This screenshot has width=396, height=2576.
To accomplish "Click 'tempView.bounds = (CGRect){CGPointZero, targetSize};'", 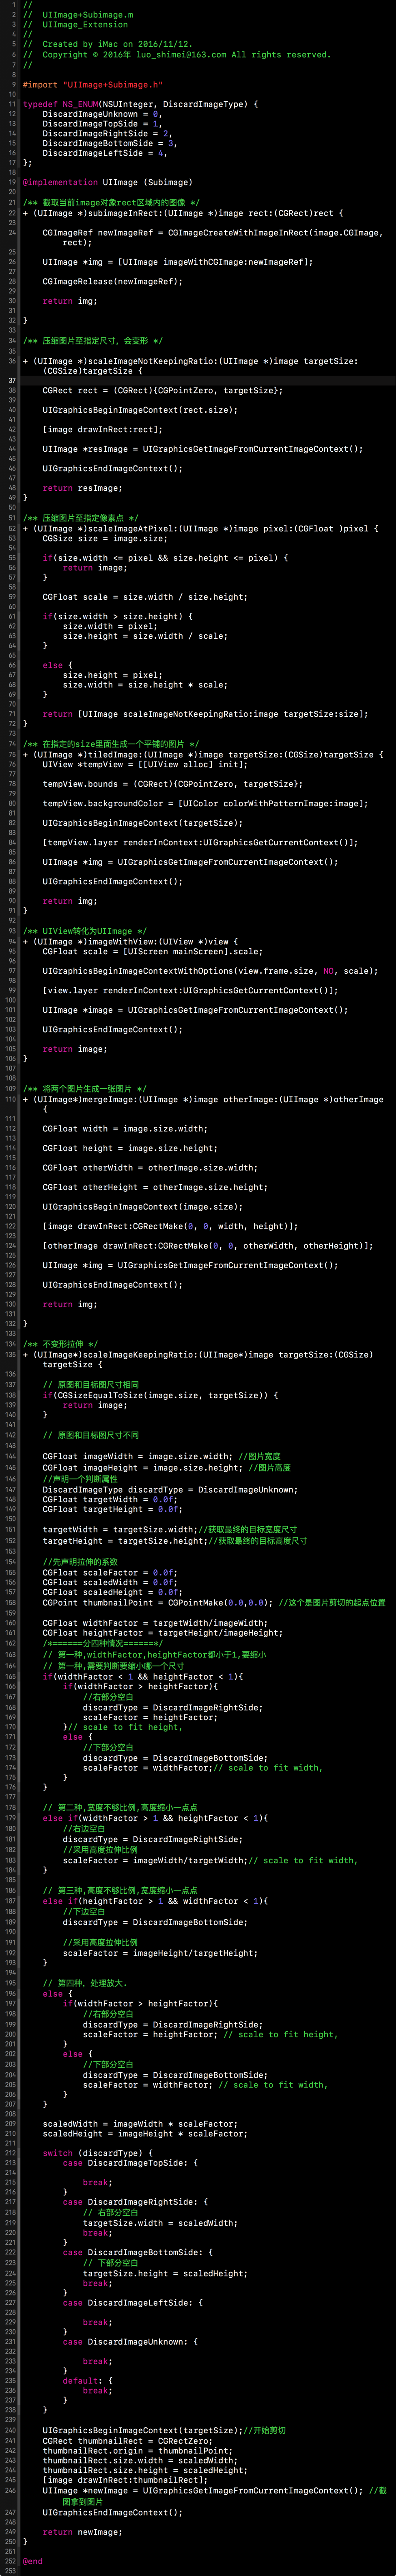I will [x=172, y=784].
